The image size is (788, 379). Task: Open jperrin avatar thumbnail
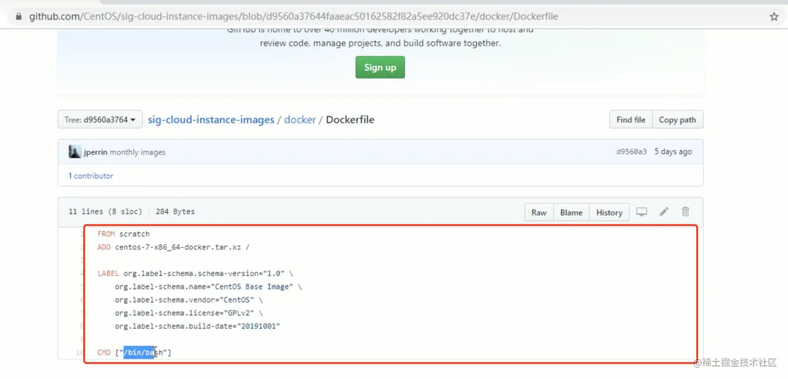pyautogui.click(x=75, y=152)
